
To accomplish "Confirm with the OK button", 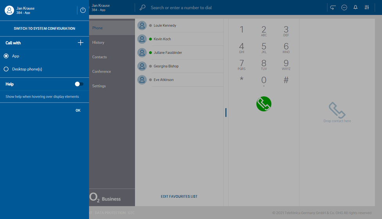I will click(78, 110).
